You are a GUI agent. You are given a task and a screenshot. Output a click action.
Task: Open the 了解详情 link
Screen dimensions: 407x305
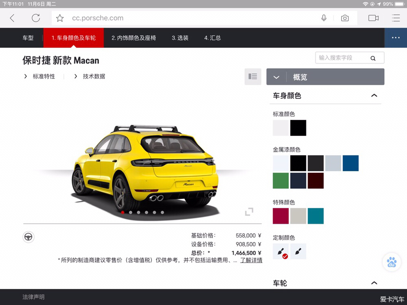pyautogui.click(x=251, y=260)
